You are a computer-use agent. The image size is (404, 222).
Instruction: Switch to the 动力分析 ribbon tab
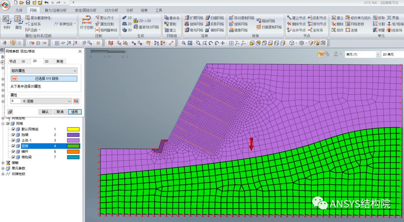[x=111, y=10]
